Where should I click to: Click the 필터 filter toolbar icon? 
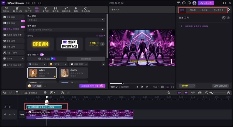pyautogui.click(x=76, y=9)
